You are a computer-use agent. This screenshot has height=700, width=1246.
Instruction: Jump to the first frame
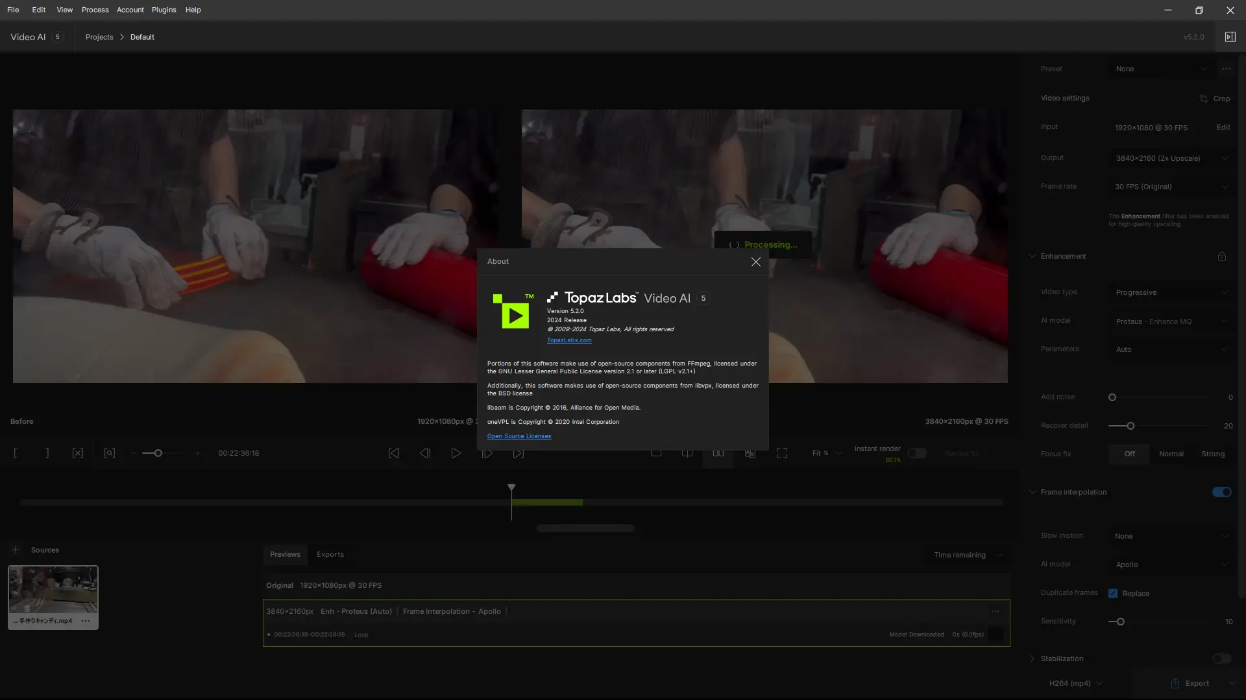click(x=393, y=454)
